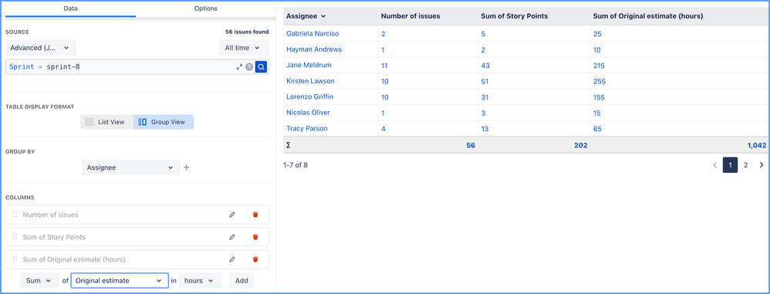Open Hayman Andrews assignee link

(314, 49)
